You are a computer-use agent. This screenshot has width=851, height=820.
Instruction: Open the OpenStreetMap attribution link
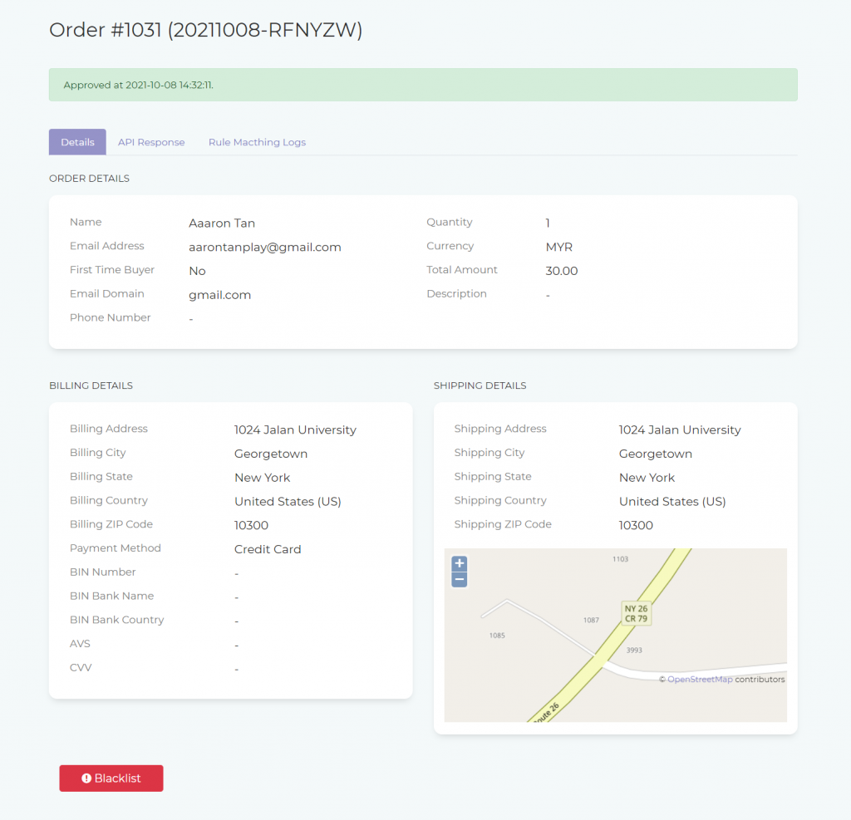[700, 680]
